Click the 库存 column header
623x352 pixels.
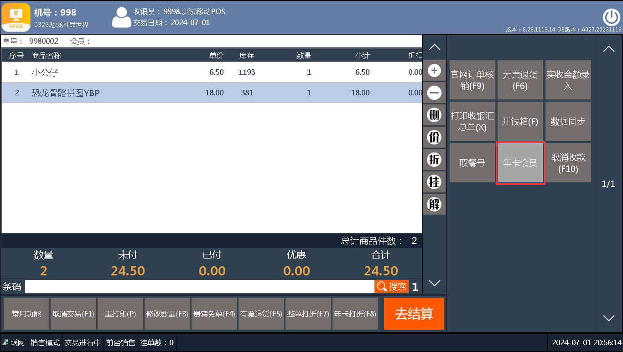tap(247, 56)
